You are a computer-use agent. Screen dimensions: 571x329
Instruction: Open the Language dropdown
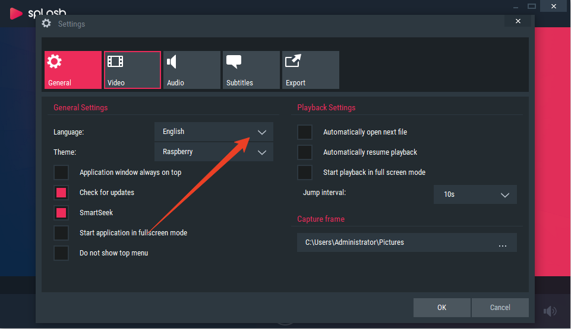tap(214, 132)
